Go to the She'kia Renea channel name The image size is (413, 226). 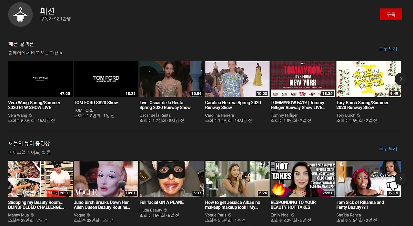(349, 215)
